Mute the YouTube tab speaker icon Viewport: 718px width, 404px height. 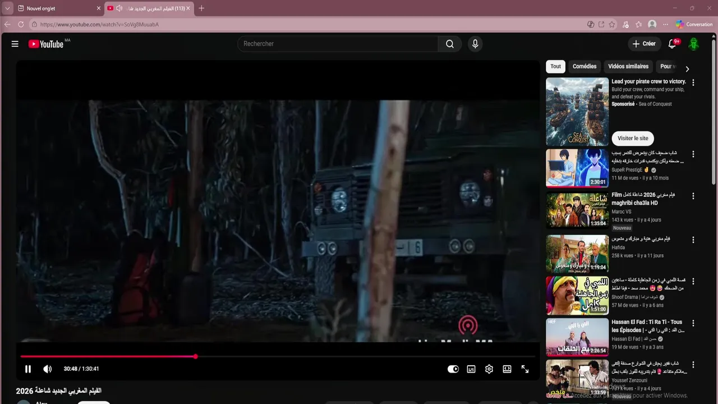coord(119,8)
